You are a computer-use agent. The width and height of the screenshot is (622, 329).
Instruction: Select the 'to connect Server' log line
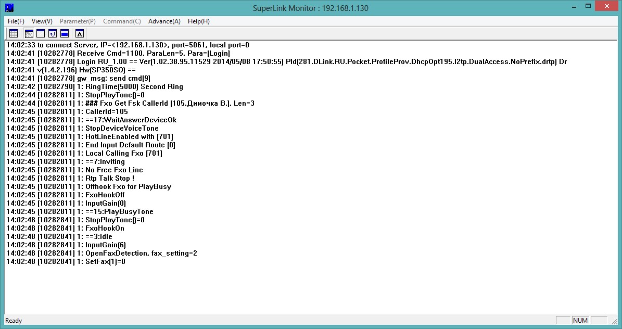pyautogui.click(x=128, y=45)
